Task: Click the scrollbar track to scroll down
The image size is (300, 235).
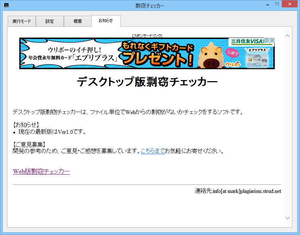Action: [287, 141]
